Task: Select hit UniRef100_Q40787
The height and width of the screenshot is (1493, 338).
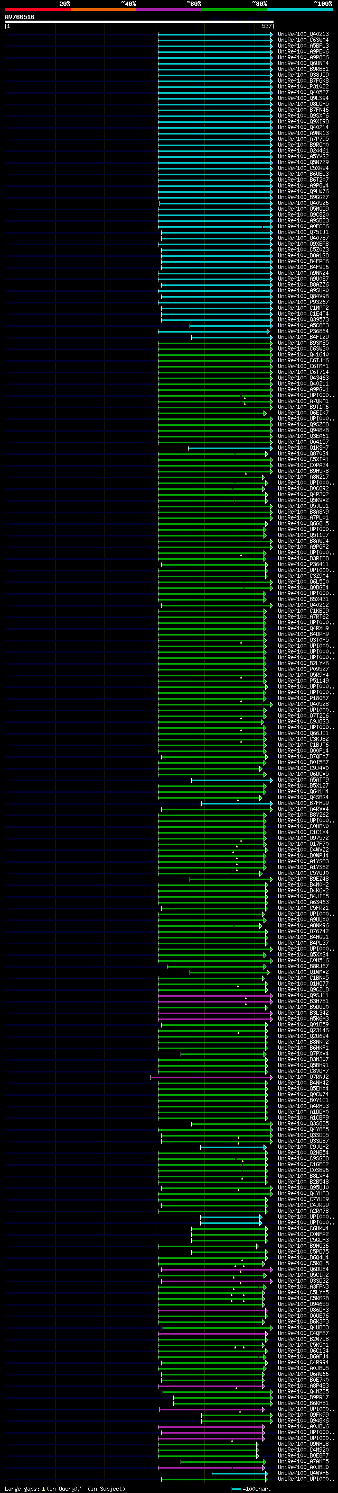Action: [303, 238]
